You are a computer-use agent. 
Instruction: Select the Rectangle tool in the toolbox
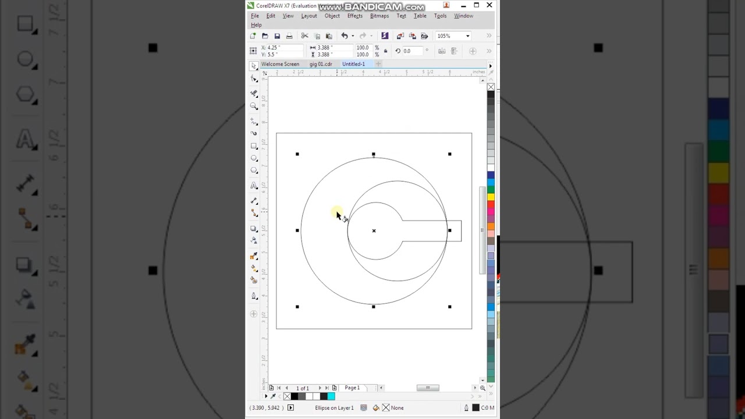tap(254, 146)
